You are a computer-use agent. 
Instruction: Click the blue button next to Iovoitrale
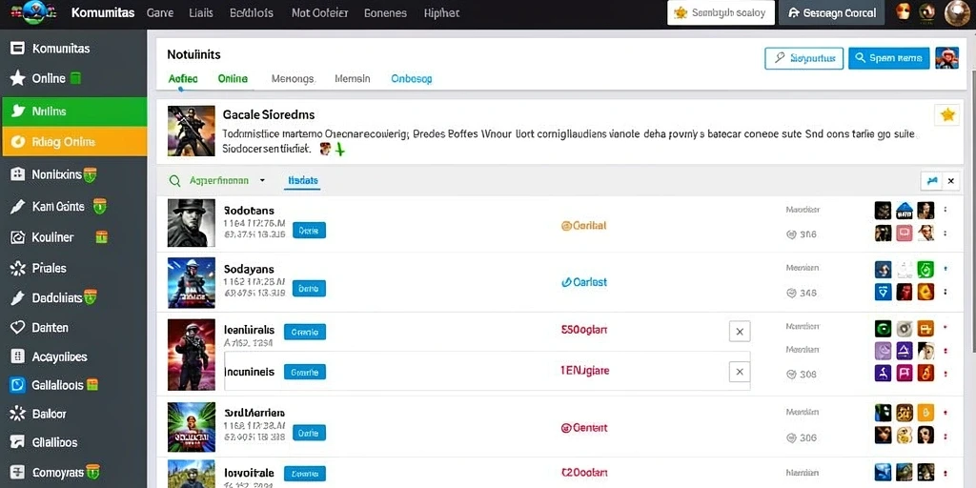304,473
